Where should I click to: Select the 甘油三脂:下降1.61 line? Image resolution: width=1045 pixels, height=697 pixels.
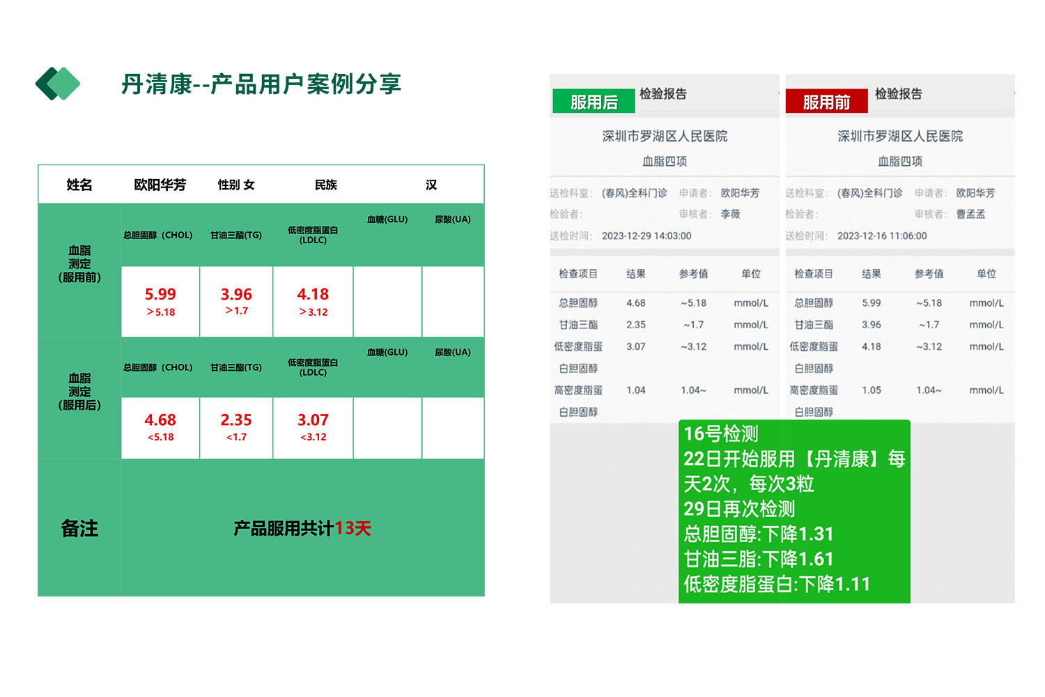759,559
